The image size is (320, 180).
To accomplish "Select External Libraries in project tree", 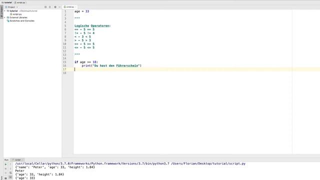I will 18,17.
